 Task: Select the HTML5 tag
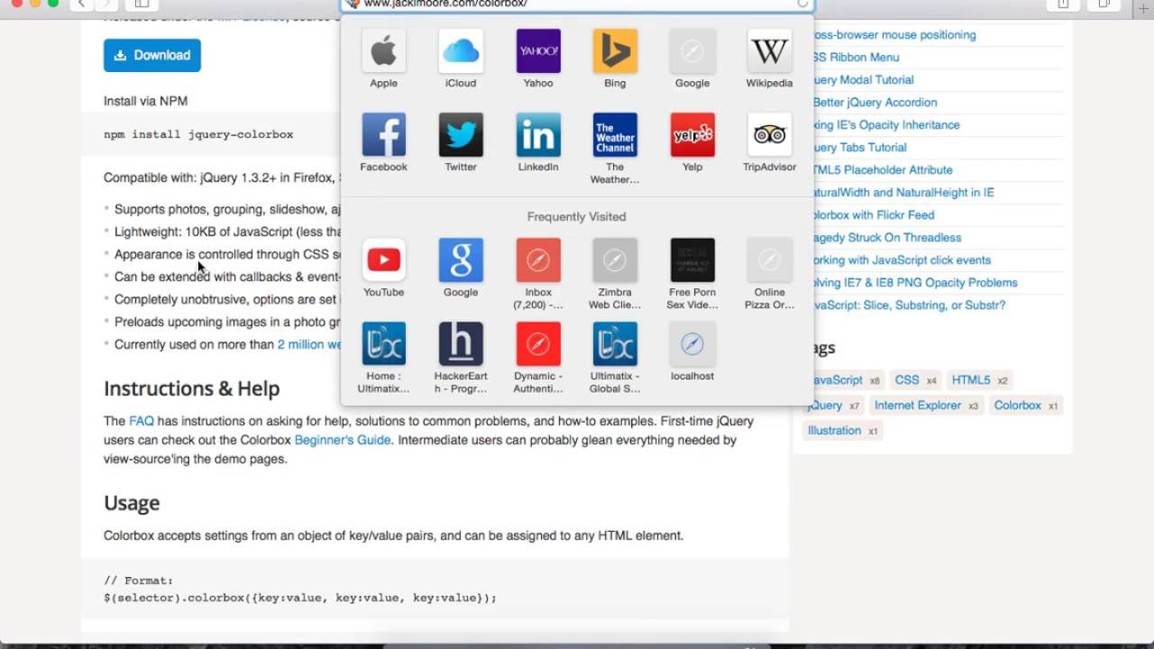click(x=979, y=380)
